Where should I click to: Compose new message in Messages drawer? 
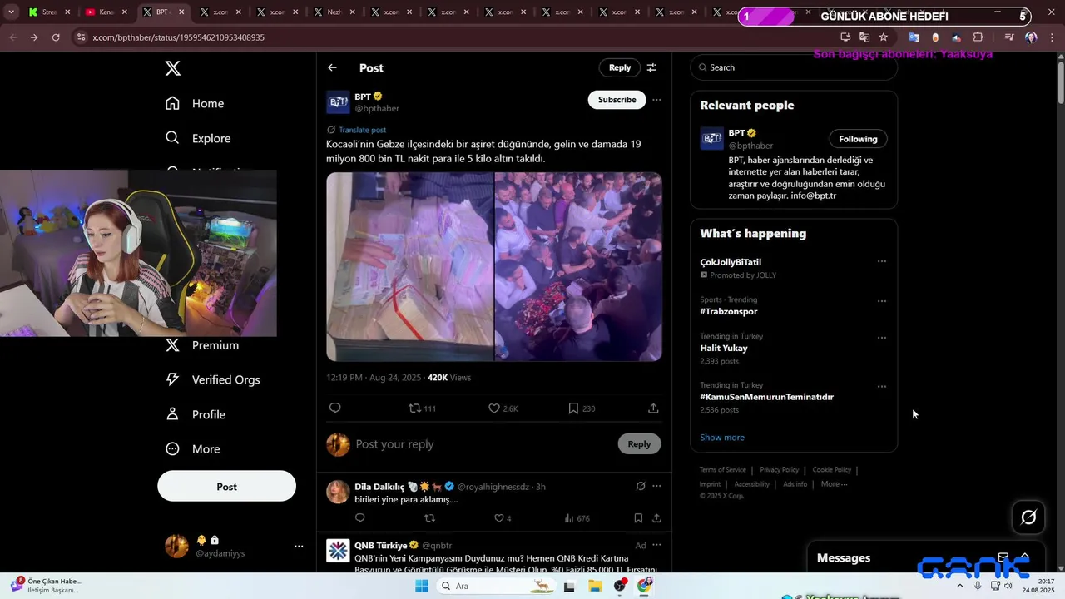click(x=1003, y=557)
